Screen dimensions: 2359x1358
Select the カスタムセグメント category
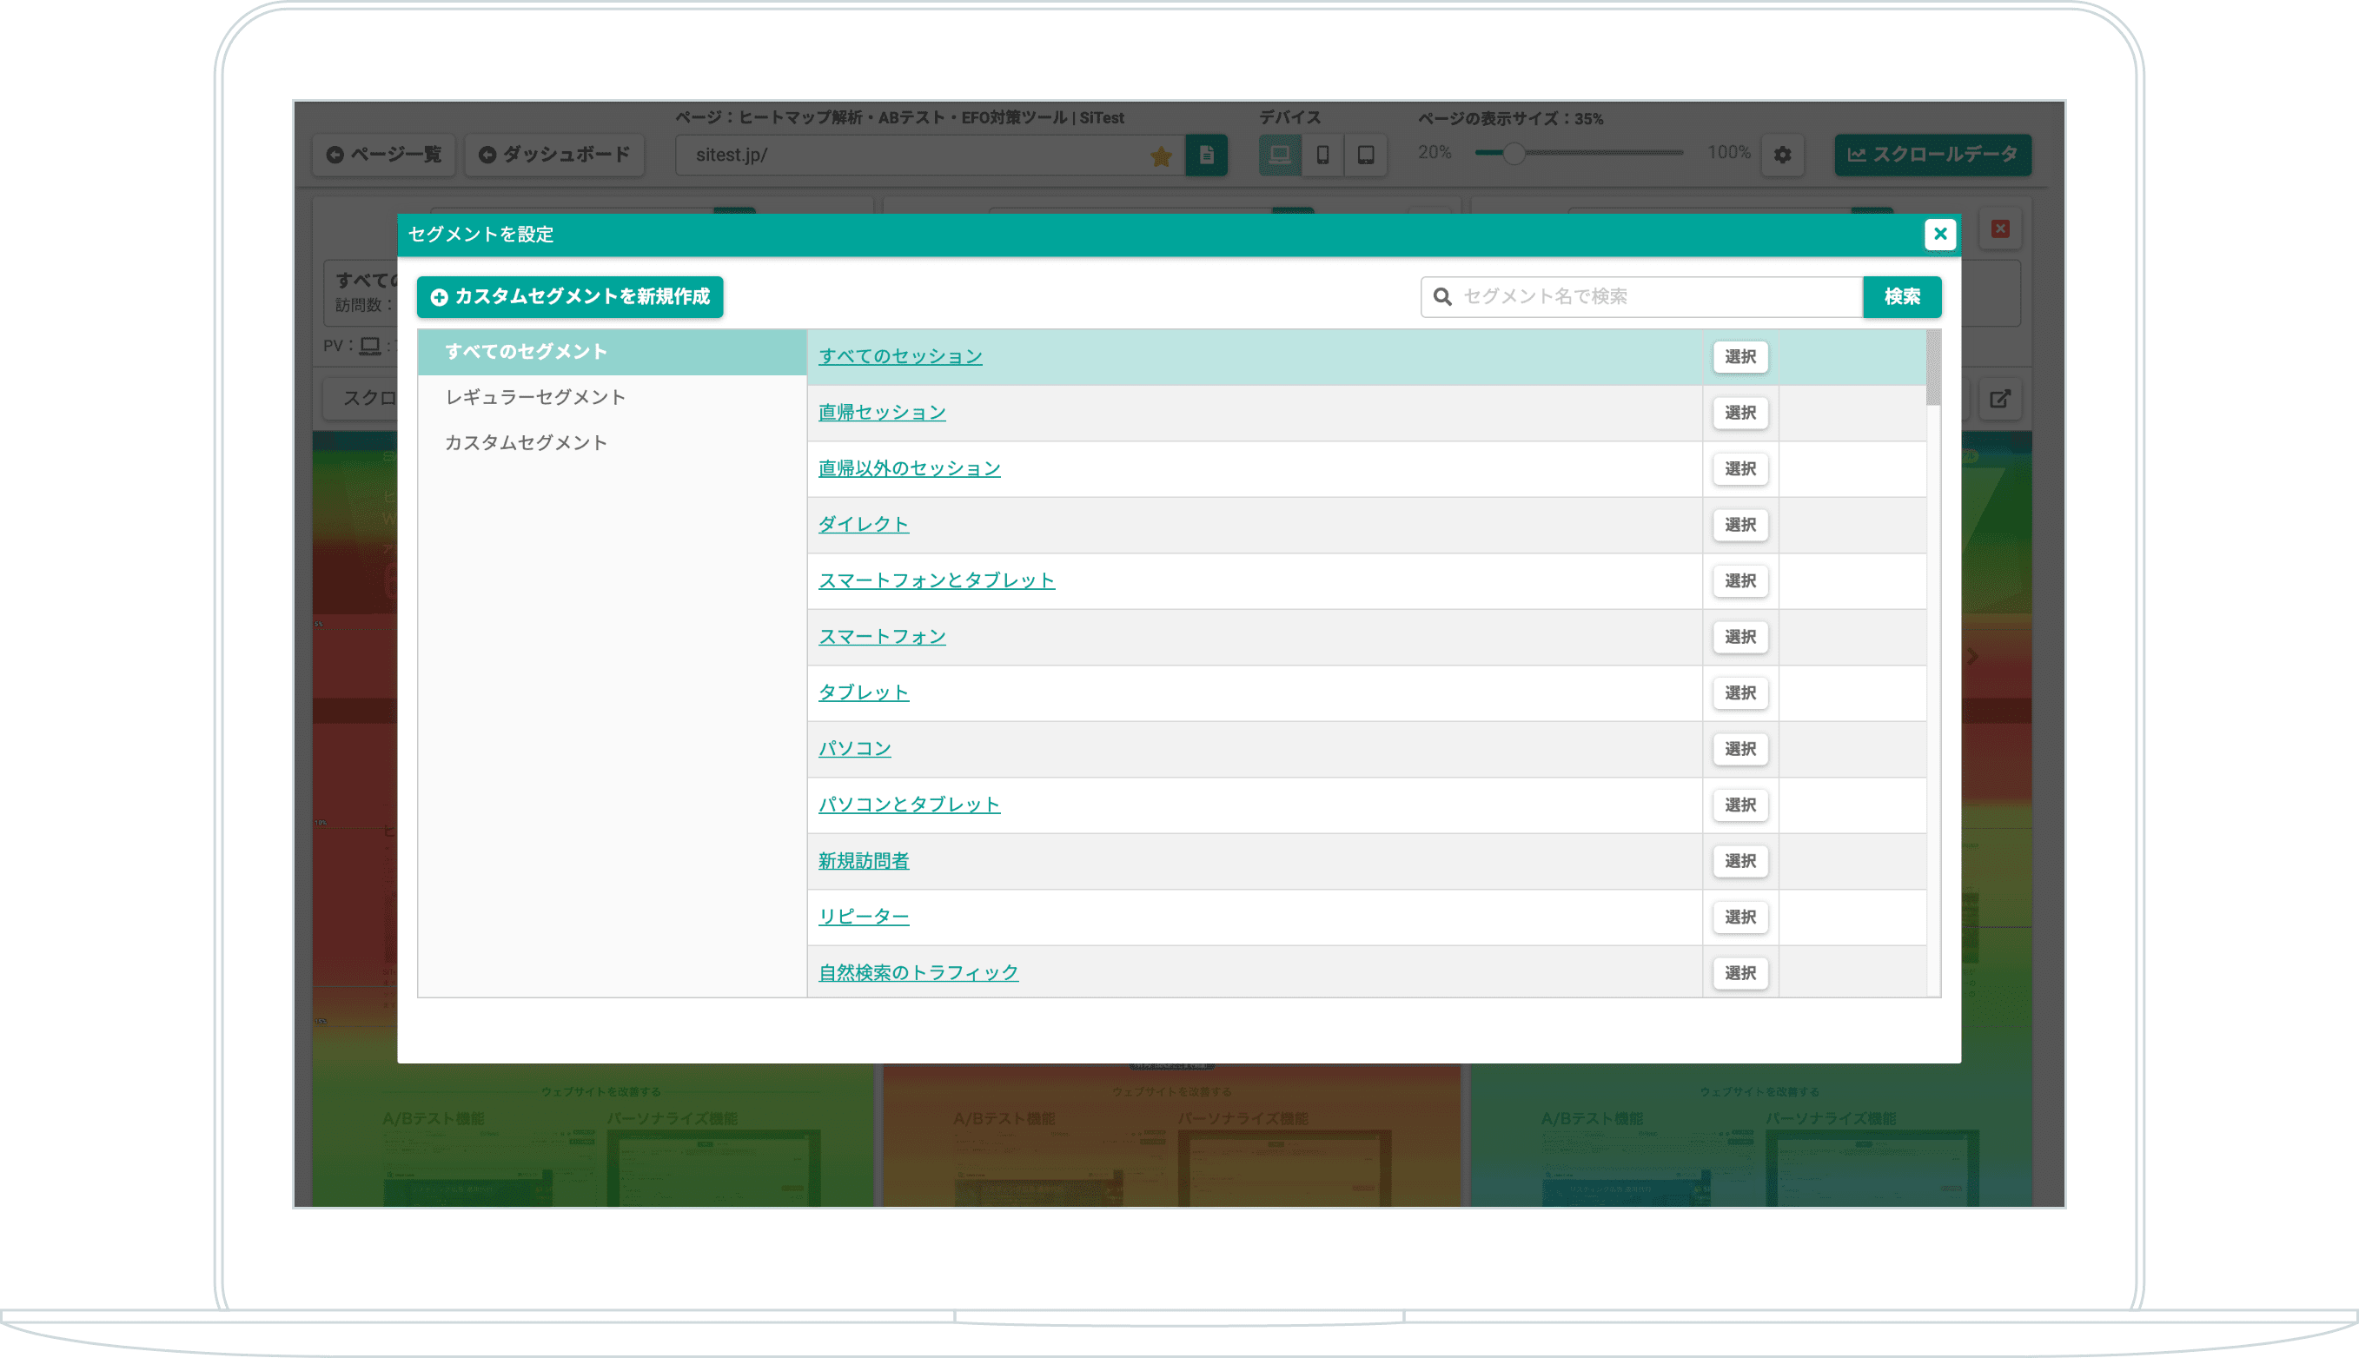pyautogui.click(x=526, y=442)
